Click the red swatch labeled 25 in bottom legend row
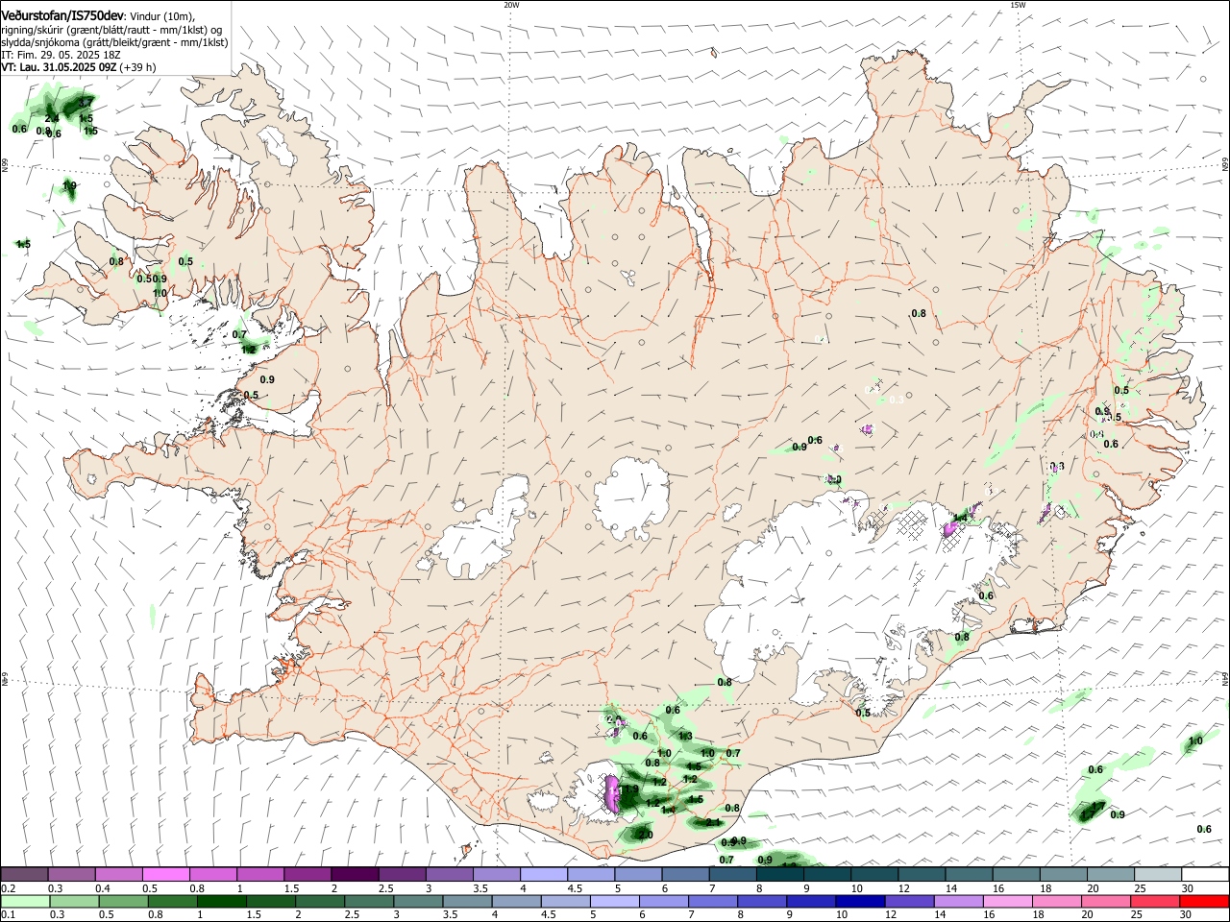 pyautogui.click(x=1155, y=902)
